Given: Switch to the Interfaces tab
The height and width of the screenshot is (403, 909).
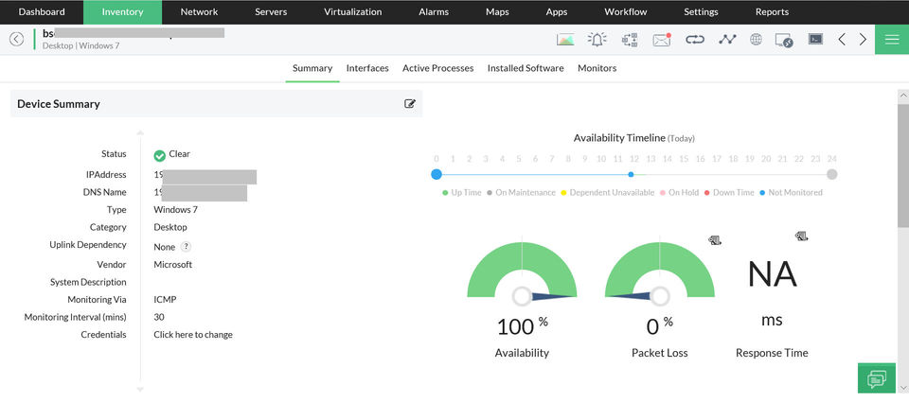Looking at the screenshot, I should coord(367,68).
